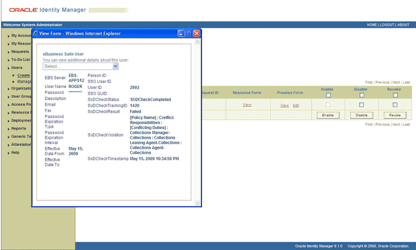Click Previous in top pagination
The width and height of the screenshot is (416, 250).
pyautogui.click(x=382, y=82)
